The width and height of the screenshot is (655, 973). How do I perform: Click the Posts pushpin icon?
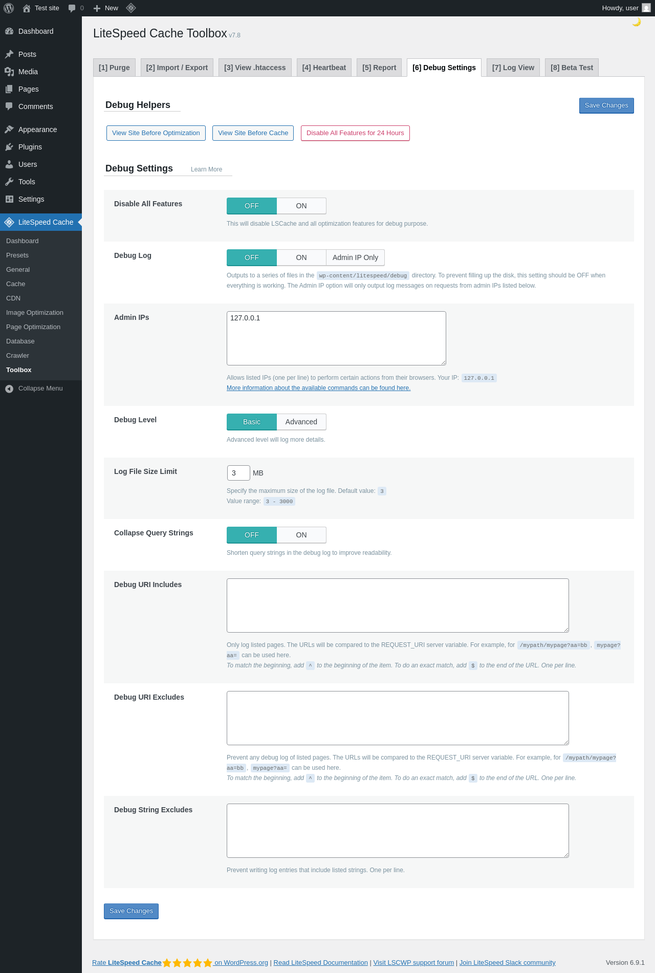click(x=9, y=54)
